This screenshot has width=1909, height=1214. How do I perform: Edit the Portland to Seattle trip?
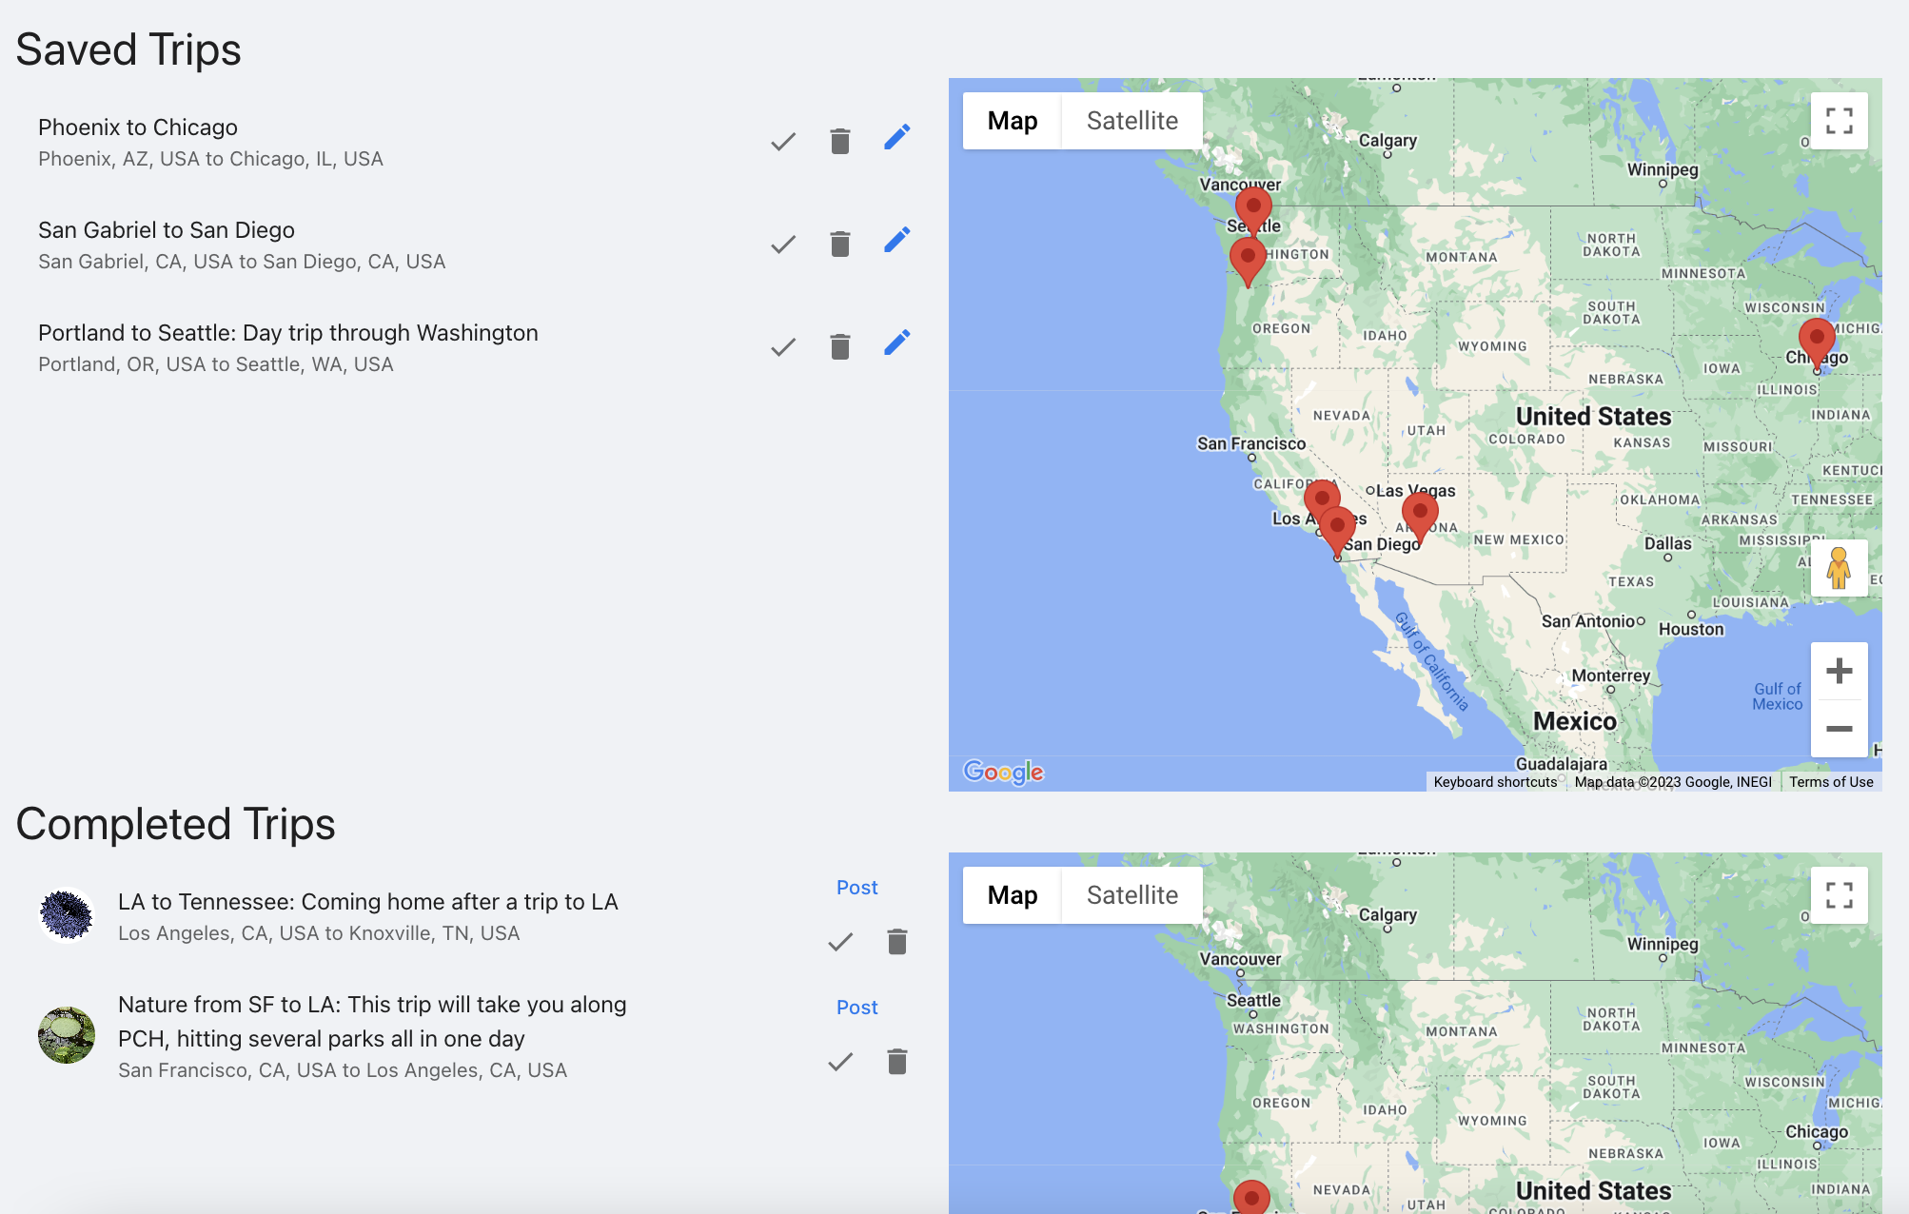pos(896,343)
